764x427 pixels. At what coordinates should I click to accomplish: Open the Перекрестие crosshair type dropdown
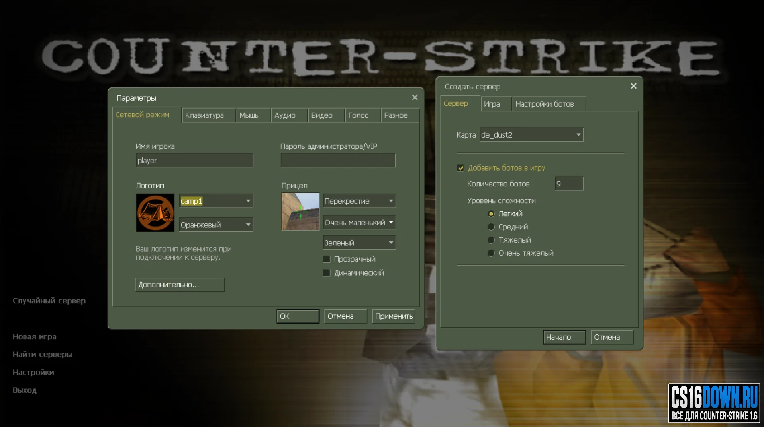click(359, 201)
